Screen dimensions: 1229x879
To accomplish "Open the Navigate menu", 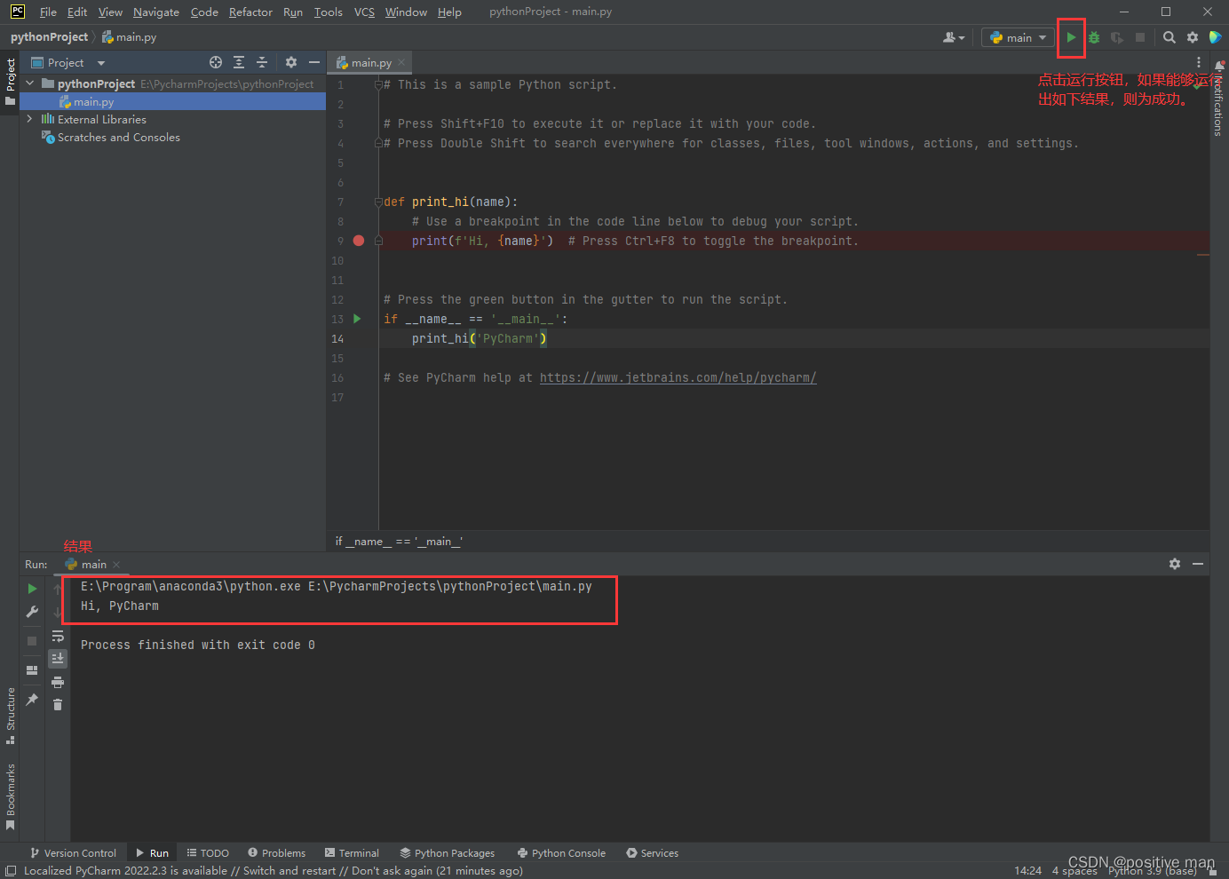I will pos(156,12).
